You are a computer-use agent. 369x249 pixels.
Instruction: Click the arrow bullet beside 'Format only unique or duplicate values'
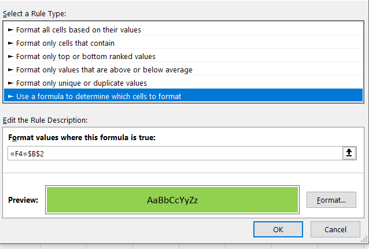10,83
